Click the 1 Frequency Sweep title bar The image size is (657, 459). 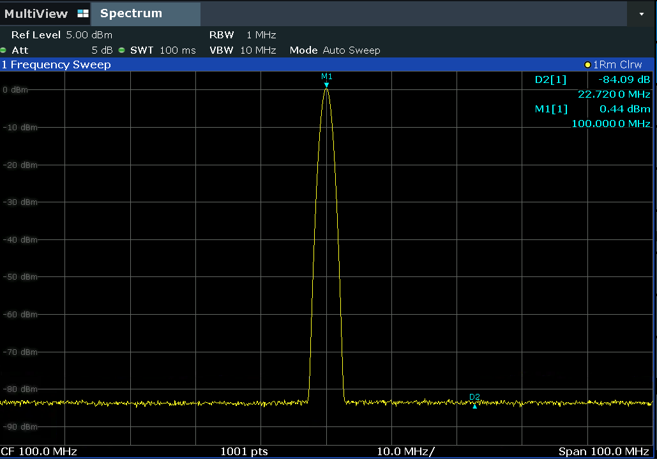click(x=327, y=64)
